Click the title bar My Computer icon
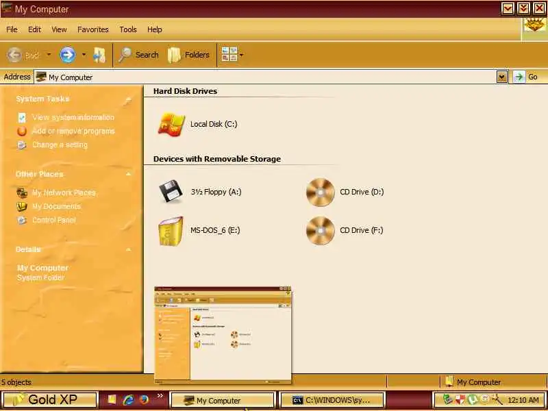 [x=7, y=8]
